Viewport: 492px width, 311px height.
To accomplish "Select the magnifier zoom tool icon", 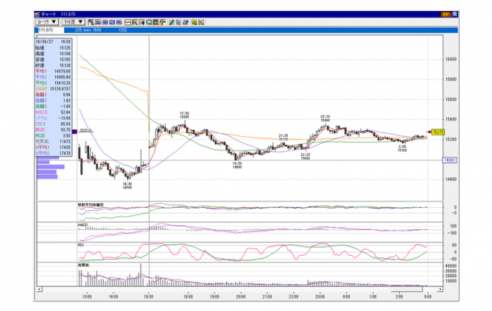I will tap(149, 22).
